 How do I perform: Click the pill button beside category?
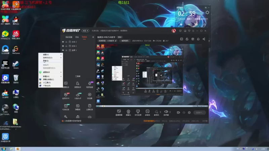pos(125,41)
